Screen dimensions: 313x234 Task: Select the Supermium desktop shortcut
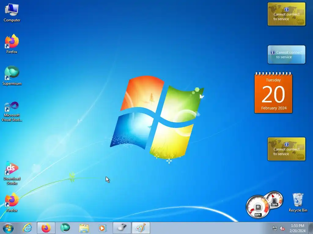tap(12, 76)
